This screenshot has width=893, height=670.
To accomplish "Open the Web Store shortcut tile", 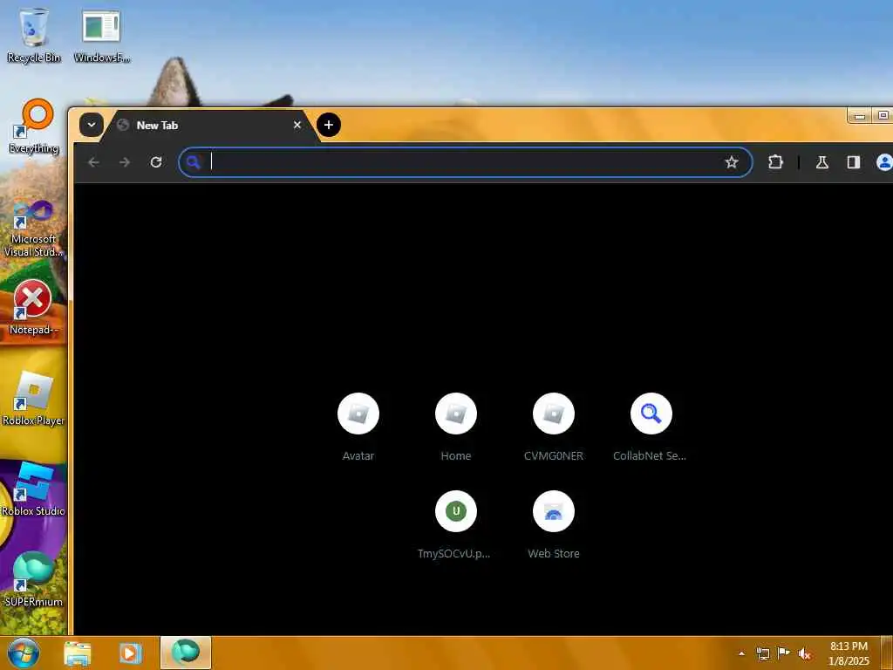I will (554, 524).
